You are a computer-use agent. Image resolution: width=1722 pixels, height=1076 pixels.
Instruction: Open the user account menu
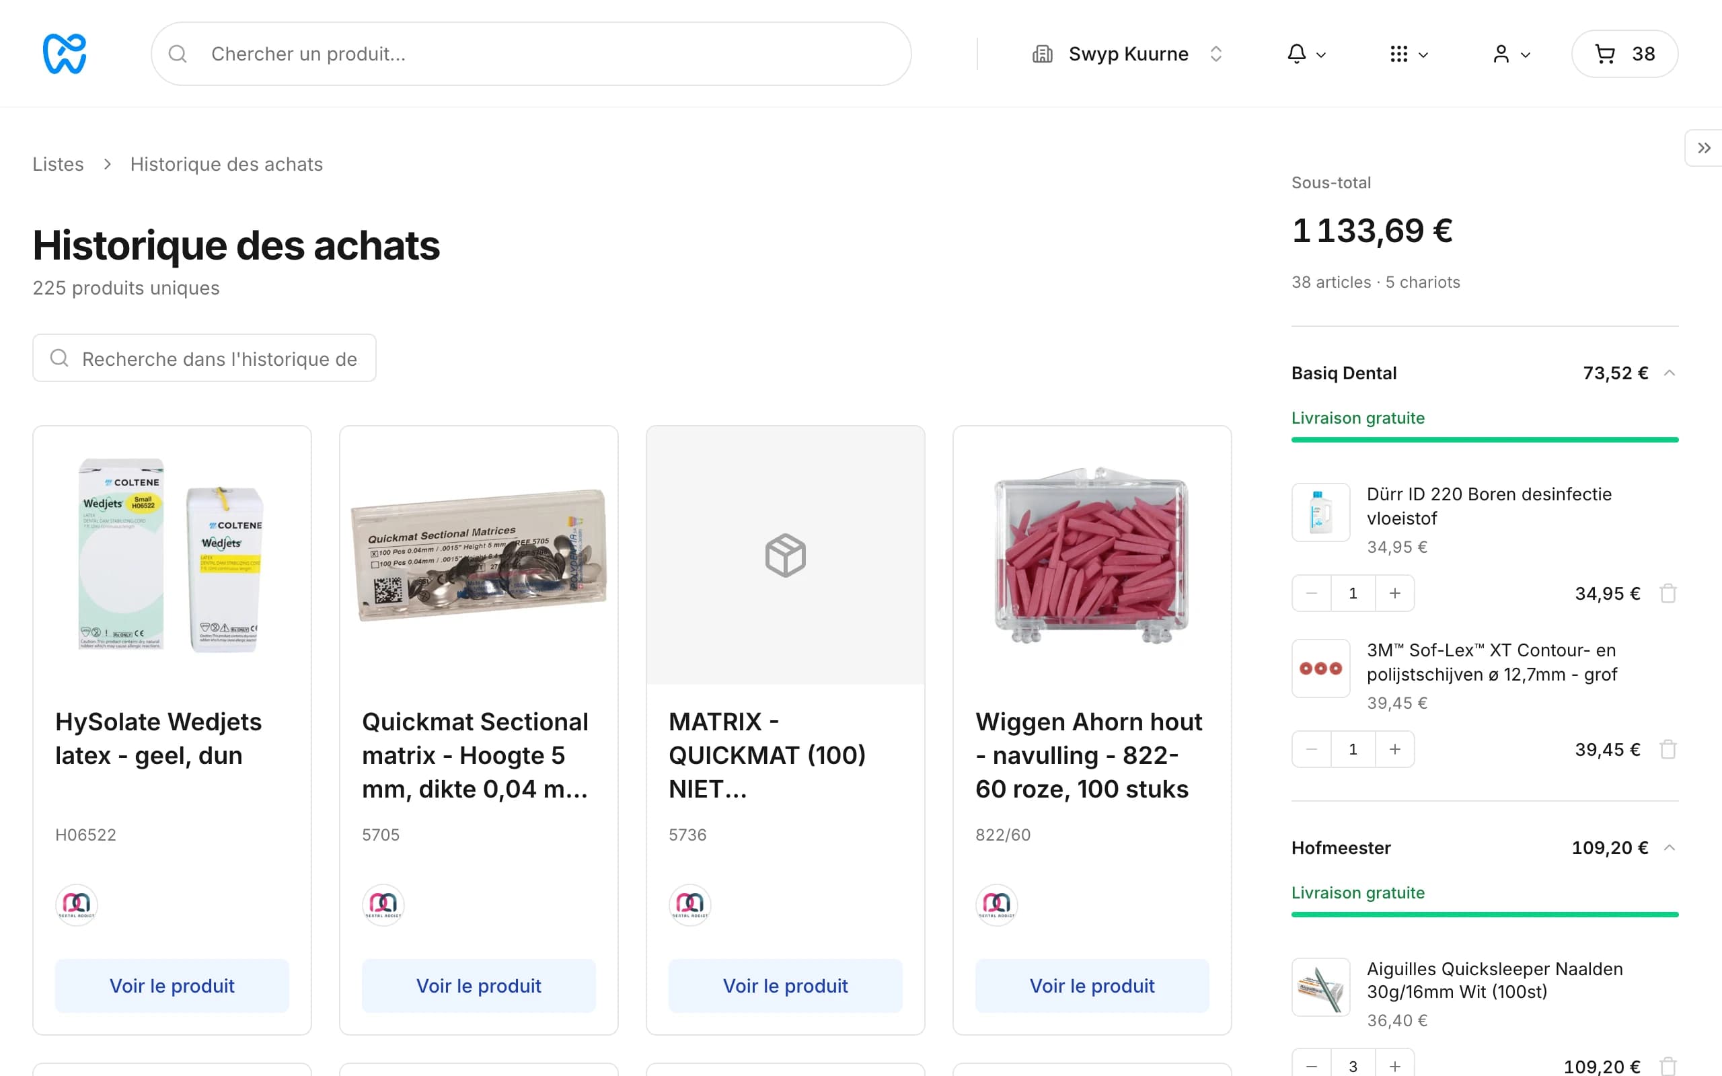point(1511,54)
